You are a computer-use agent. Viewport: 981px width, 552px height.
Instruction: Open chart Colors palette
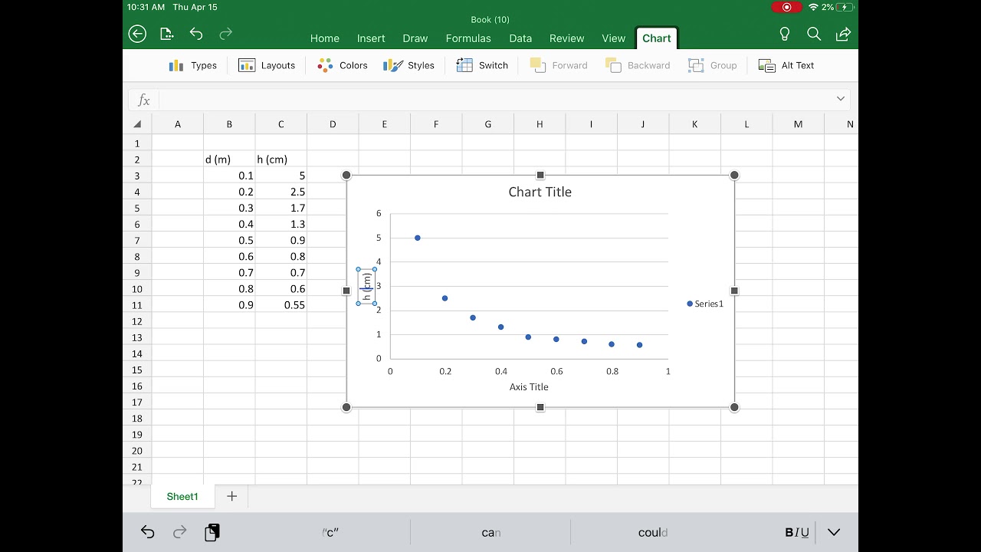coord(343,65)
